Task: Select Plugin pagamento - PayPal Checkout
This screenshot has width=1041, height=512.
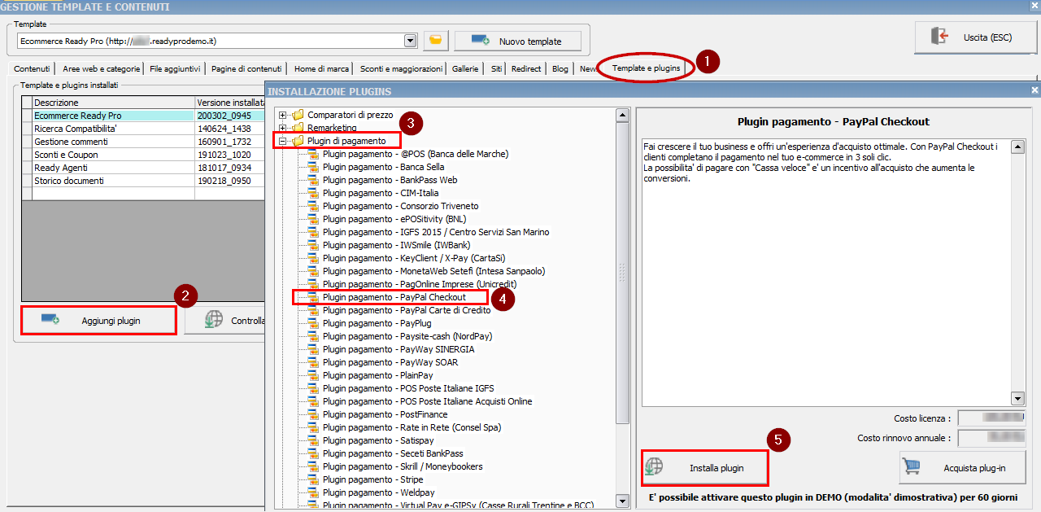Action: tap(394, 297)
